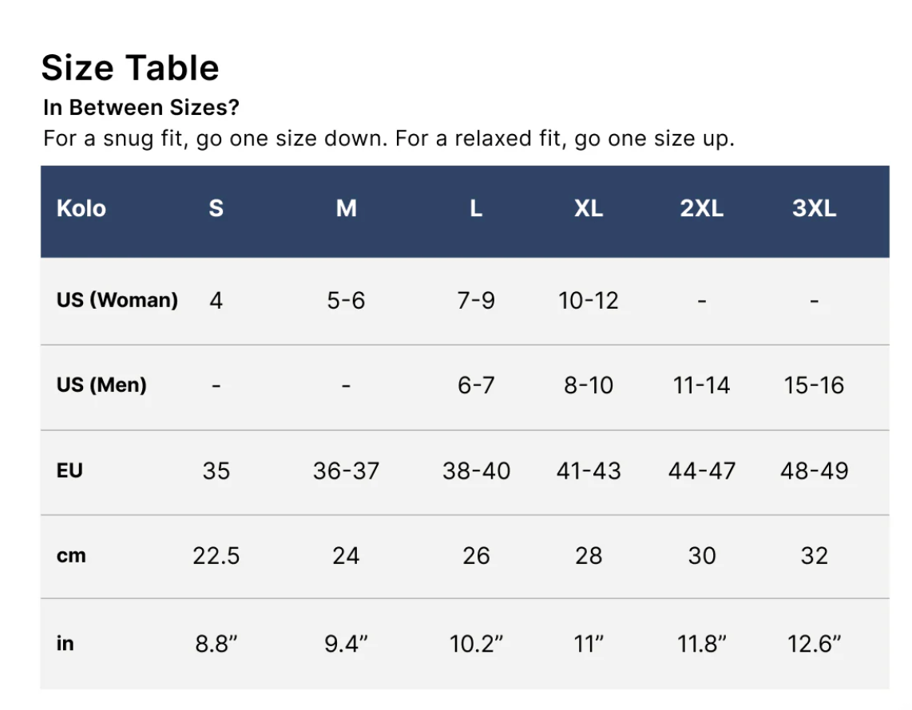Viewport: 912px width, 710px height.
Task: Select the 2XL size column header
Action: (x=701, y=209)
